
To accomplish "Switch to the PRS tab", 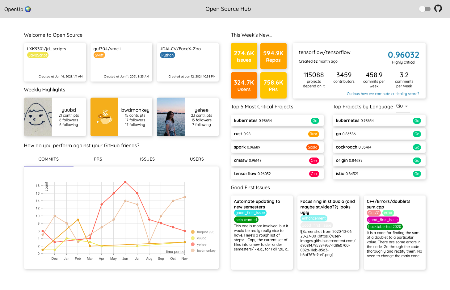I will click(98, 159).
